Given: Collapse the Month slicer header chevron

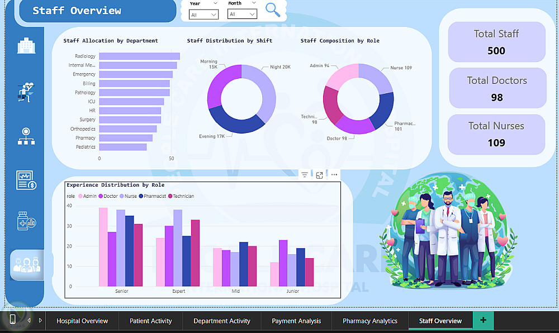Looking at the screenshot, I should coord(254,3).
